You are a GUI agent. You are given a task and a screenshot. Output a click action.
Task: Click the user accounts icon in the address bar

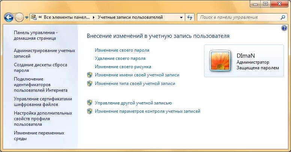click(x=34, y=17)
